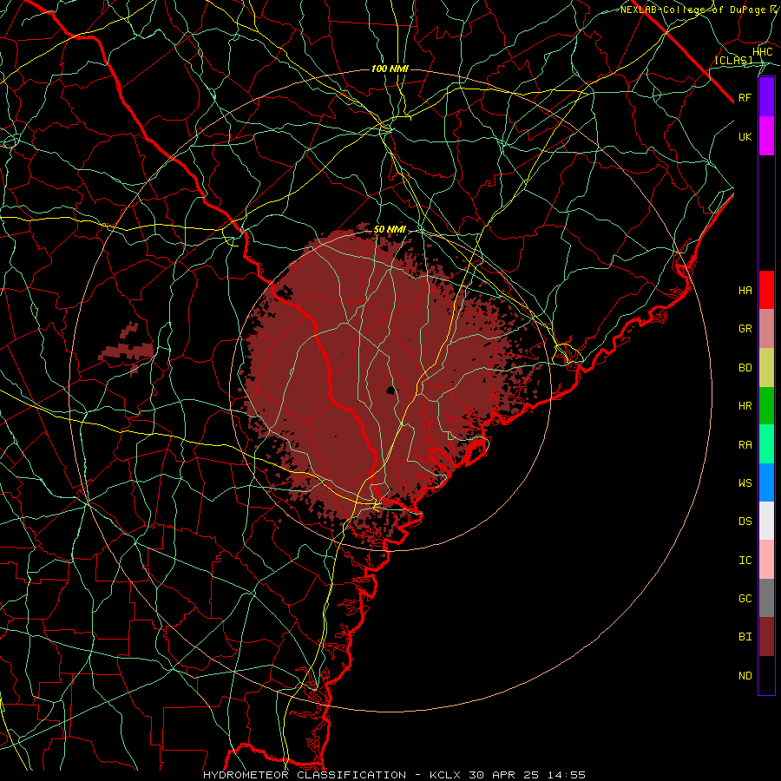Viewport: 781px width, 781px height.
Task: Click the BI legend label
Action: [x=745, y=637]
